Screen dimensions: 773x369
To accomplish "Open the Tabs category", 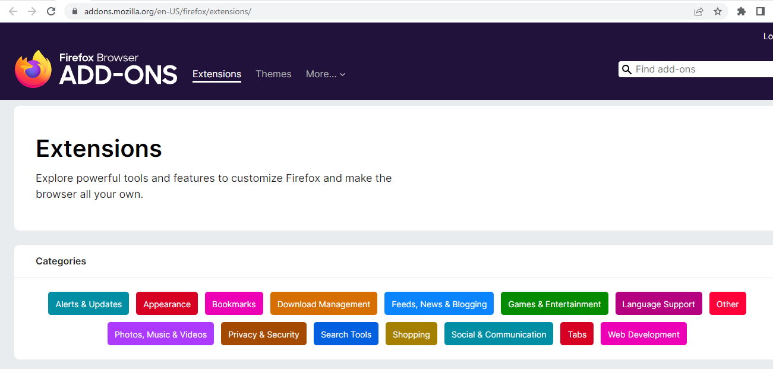I will [x=577, y=334].
